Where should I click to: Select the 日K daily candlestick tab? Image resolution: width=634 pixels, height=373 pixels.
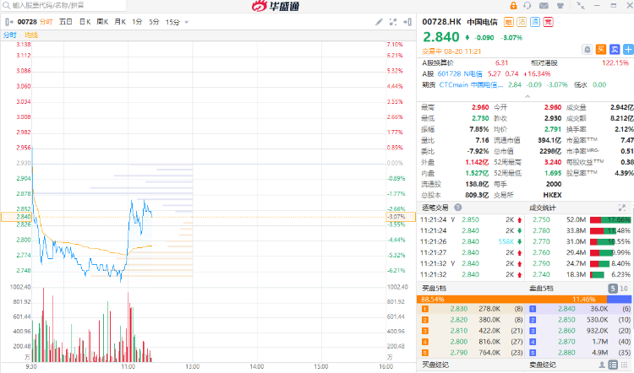tap(85, 22)
